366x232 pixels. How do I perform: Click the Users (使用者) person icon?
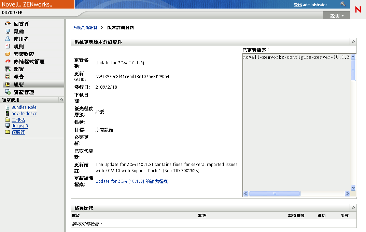click(8, 39)
